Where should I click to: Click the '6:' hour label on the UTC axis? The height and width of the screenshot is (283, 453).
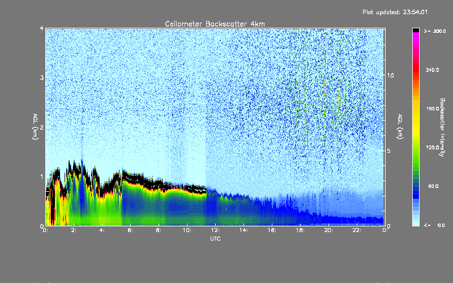point(131,230)
